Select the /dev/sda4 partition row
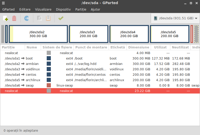This screenshot has height=135, width=200. pyautogui.click(x=100, y=74)
